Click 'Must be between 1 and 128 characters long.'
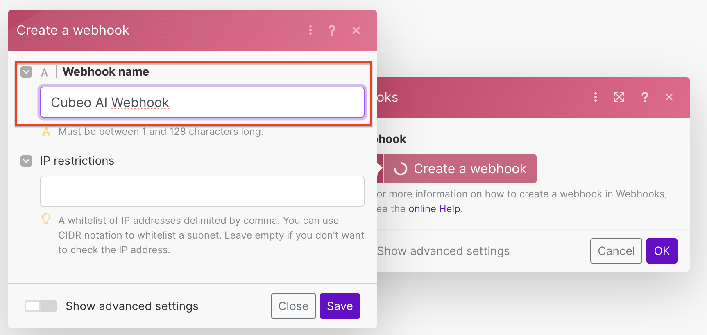707x335 pixels. (161, 132)
